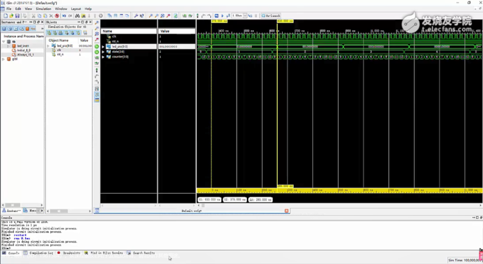Open the Simulation menu
The width and height of the screenshot is (483, 264).
[x=43, y=9]
